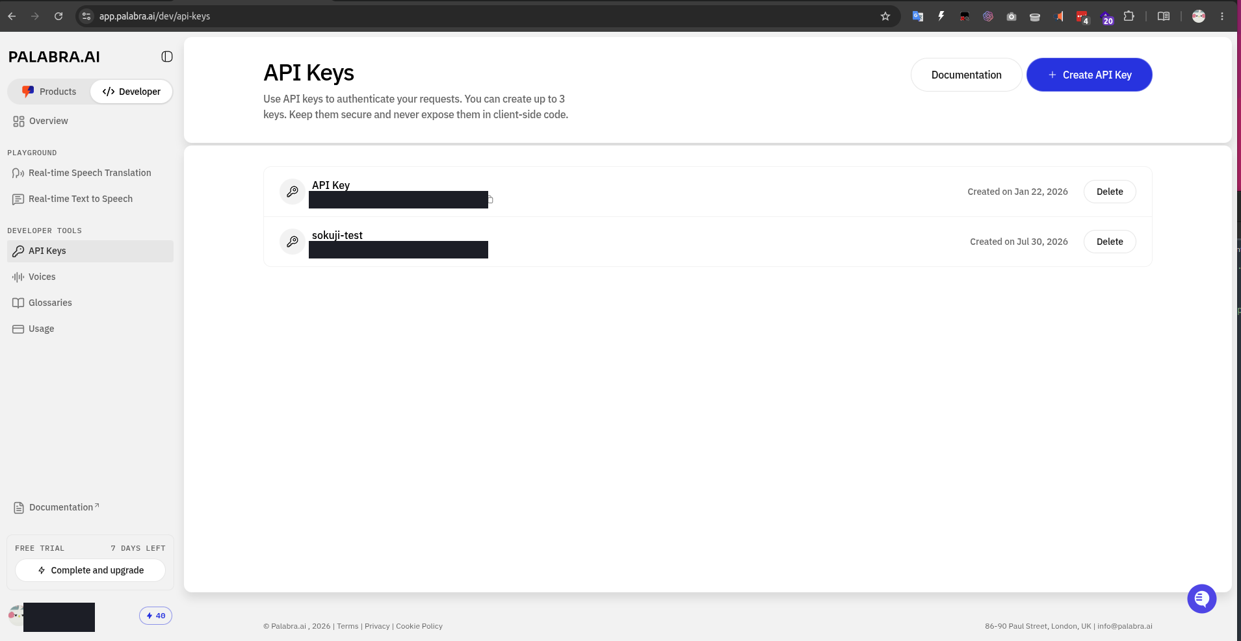Viewport: 1241px width, 641px height.
Task: Collapse the sidebar panel icon
Action: [x=167, y=57]
